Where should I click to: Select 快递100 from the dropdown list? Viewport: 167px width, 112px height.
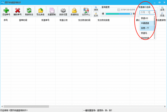[147, 18]
